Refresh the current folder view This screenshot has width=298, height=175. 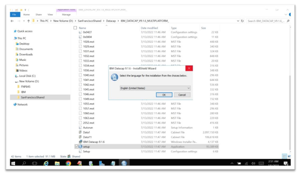(242, 21)
